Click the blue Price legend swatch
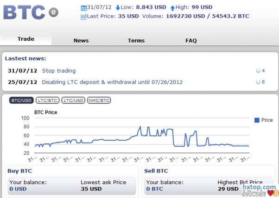The height and width of the screenshot is (198, 279). (x=257, y=120)
